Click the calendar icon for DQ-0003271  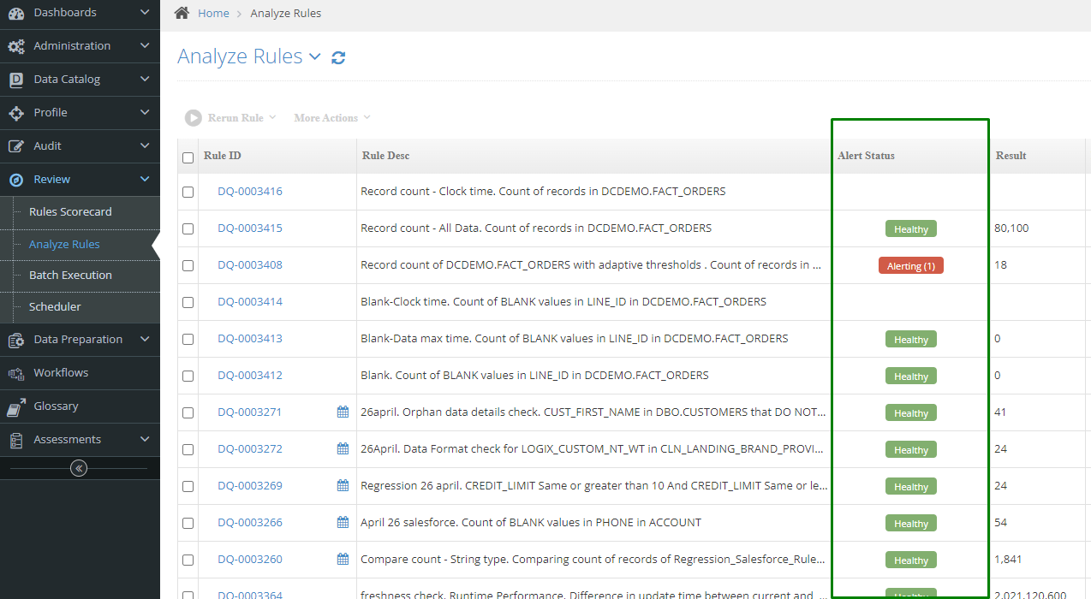click(343, 412)
